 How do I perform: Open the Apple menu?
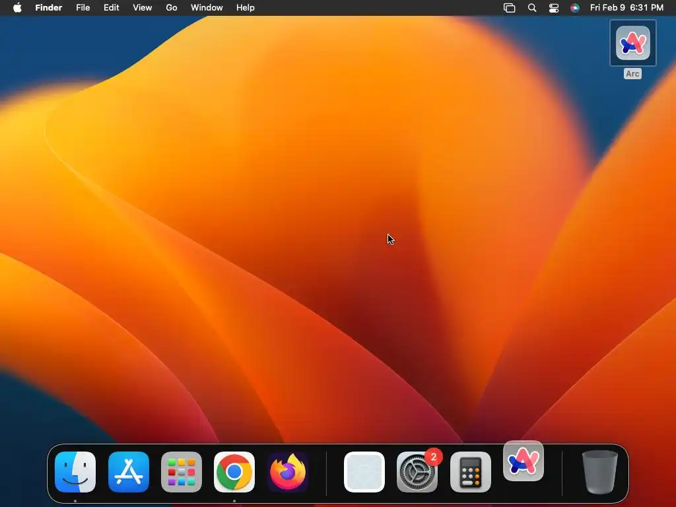(x=17, y=8)
